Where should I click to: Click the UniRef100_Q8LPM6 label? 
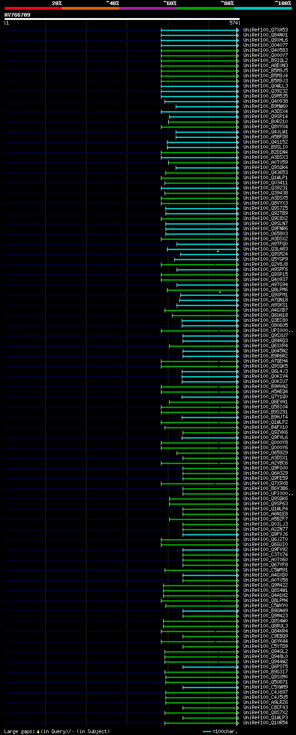tap(265, 289)
